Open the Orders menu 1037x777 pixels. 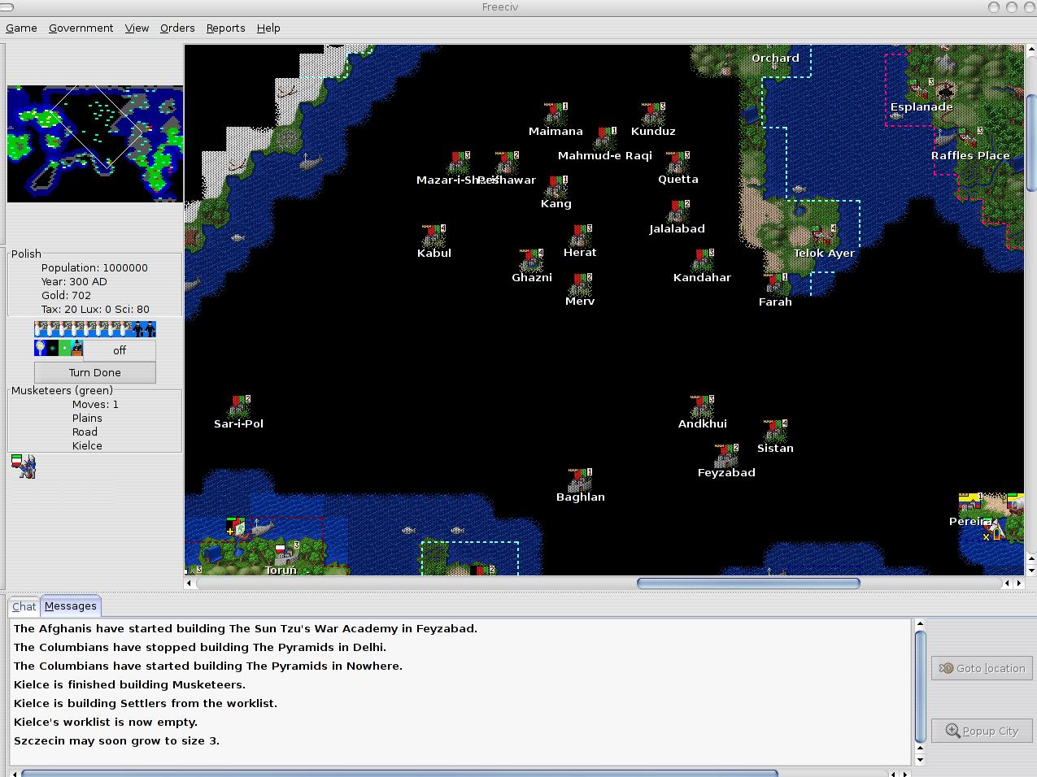point(177,28)
